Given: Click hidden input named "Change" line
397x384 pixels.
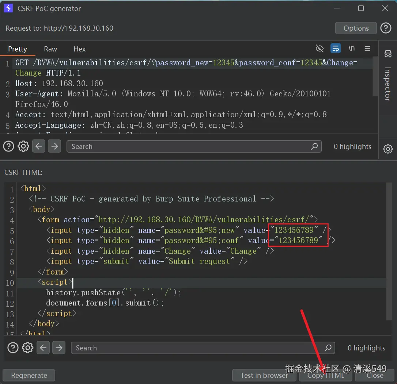Looking at the screenshot, I should point(160,251).
